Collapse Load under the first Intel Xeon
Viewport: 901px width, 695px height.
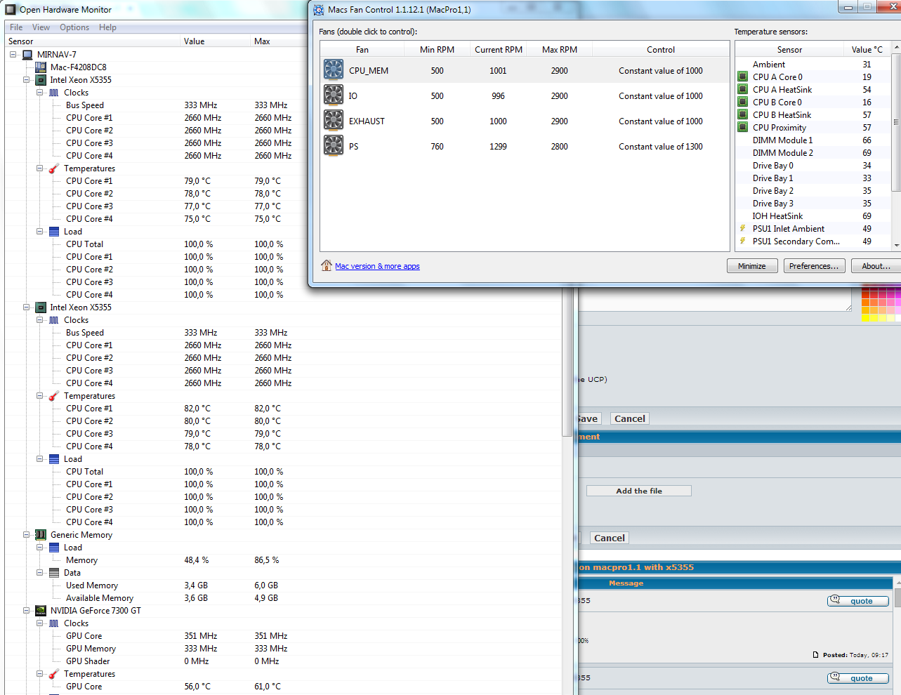40,232
